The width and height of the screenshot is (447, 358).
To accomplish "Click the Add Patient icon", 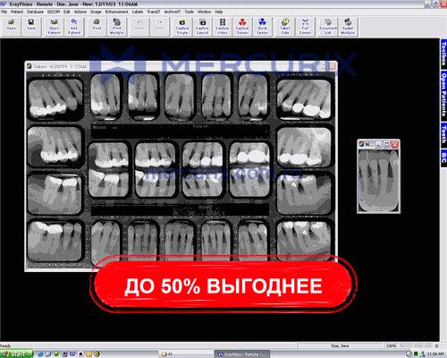I will (x=74, y=26).
